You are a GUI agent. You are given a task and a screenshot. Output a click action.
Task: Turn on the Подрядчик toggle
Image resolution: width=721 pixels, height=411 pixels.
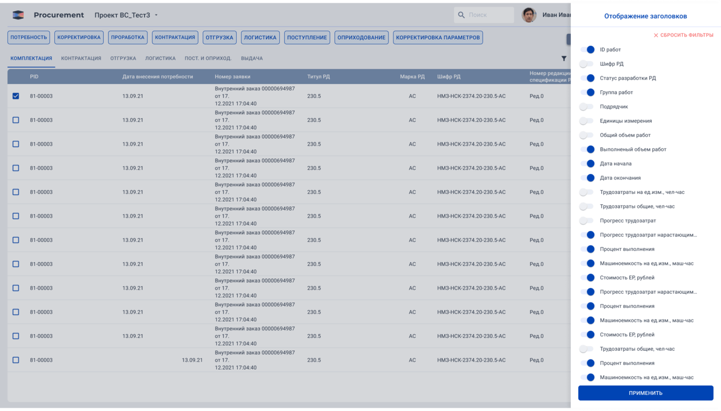[x=587, y=106]
